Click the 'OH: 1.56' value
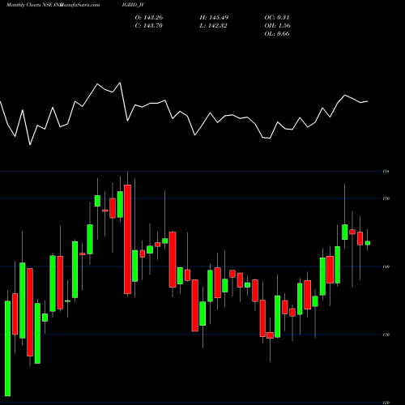This screenshot has width=405, height=405. [x=277, y=26]
